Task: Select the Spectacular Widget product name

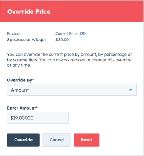Action: (x=27, y=40)
